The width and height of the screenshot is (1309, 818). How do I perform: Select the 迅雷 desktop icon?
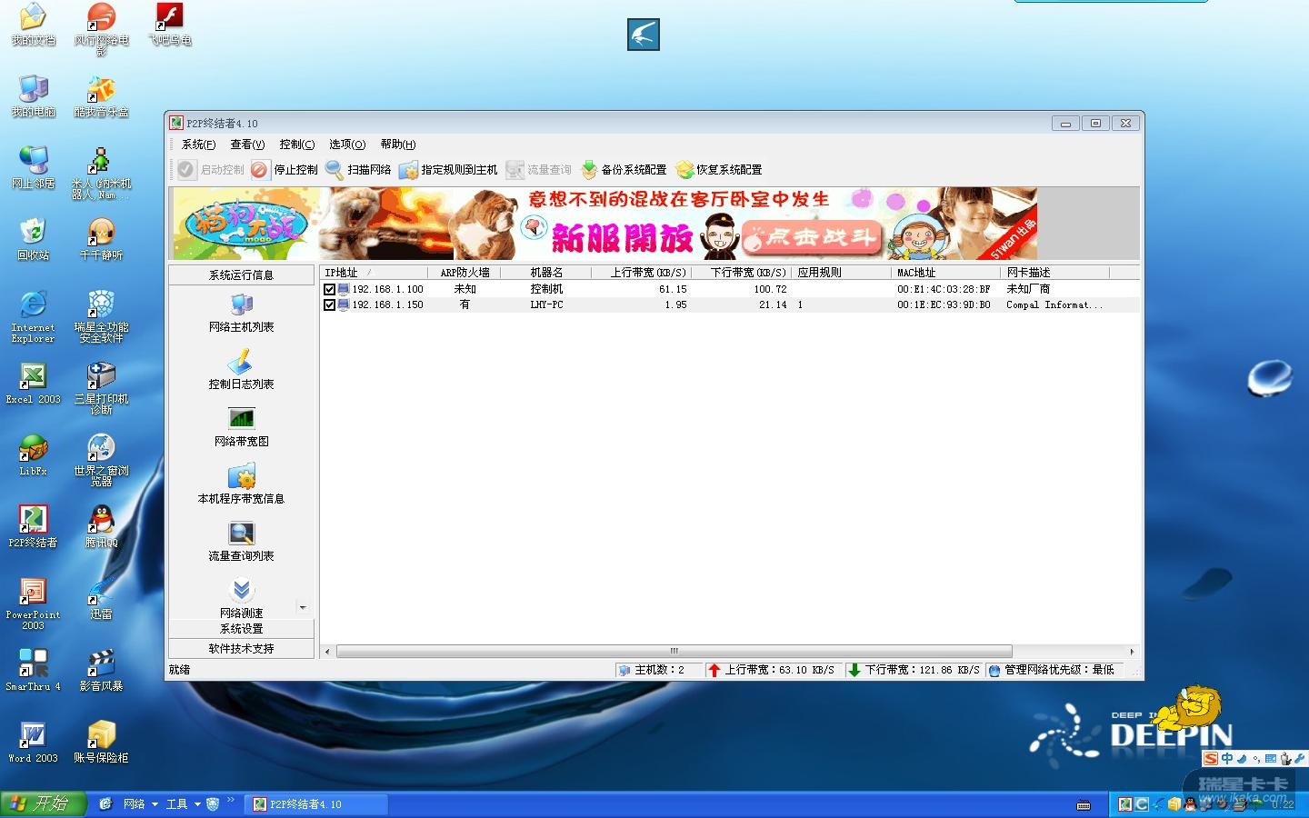101,597
